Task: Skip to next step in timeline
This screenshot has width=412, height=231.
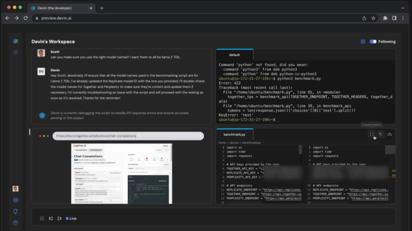Action: [59, 219]
